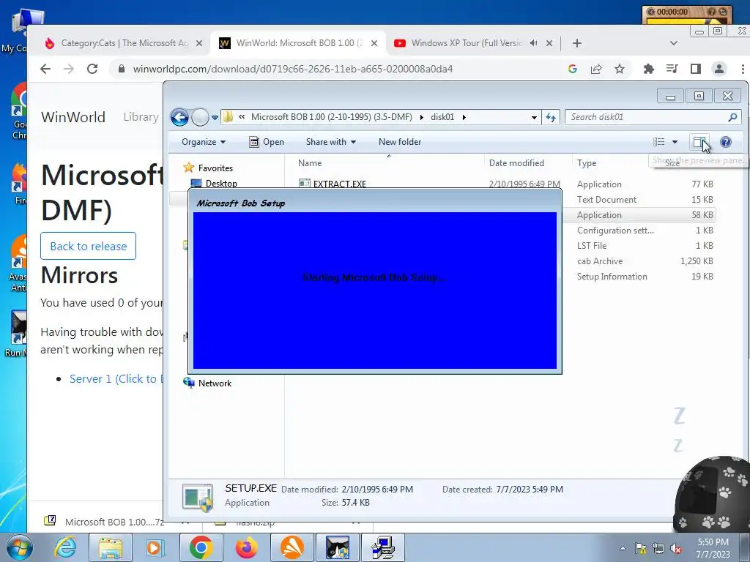The image size is (750, 562).
Task: Open Firefox from taskbar
Action: pos(247,547)
